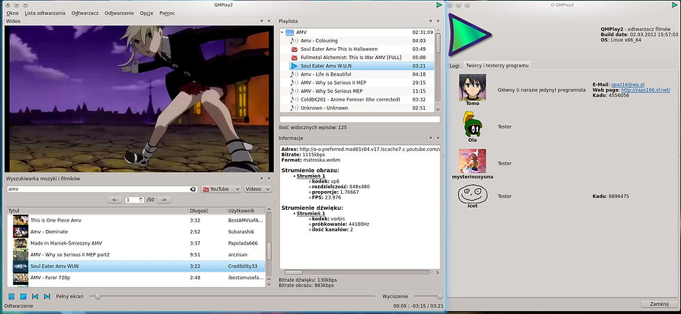Open the Lista odtwarzania menu
The width and height of the screenshot is (681, 314).
tap(45, 13)
